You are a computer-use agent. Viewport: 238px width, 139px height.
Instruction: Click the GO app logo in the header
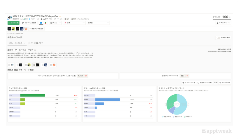point(10,18)
